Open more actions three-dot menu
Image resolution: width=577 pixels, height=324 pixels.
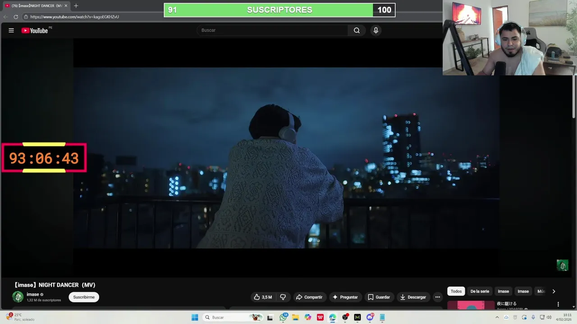(437, 297)
